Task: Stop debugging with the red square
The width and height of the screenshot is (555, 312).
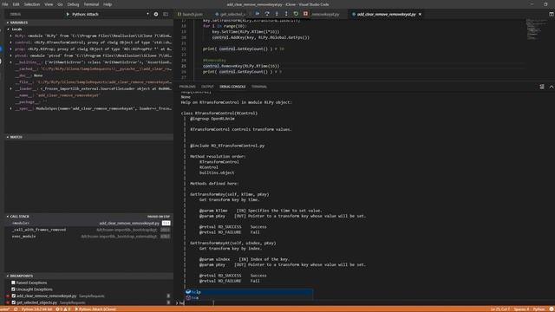Action: (x=305, y=14)
